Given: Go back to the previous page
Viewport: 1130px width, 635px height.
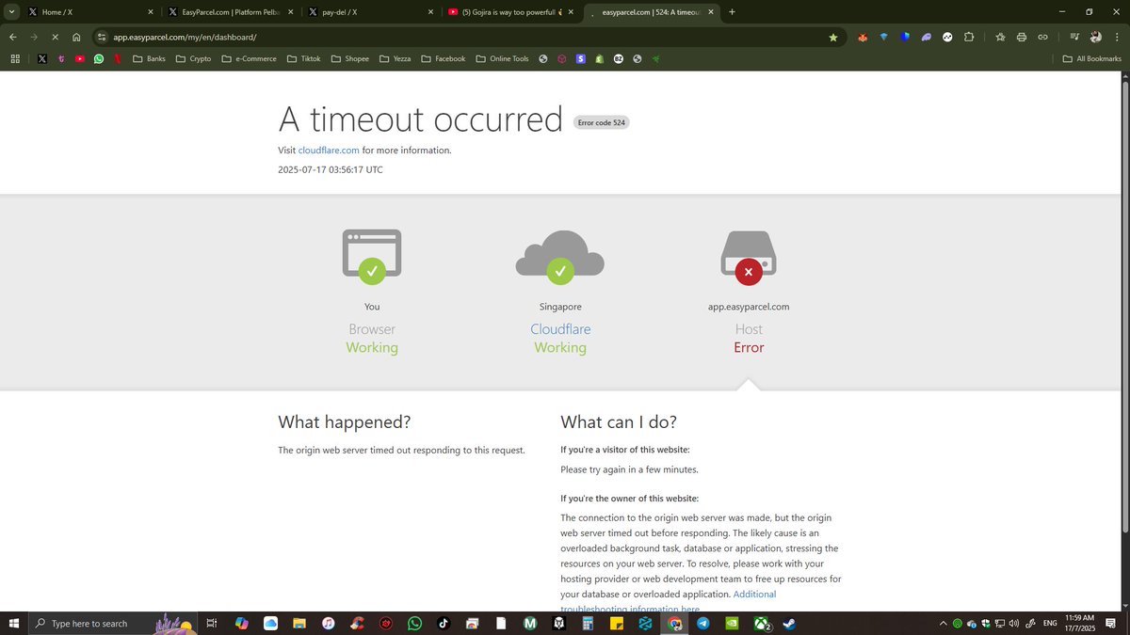Looking at the screenshot, I should tap(12, 37).
